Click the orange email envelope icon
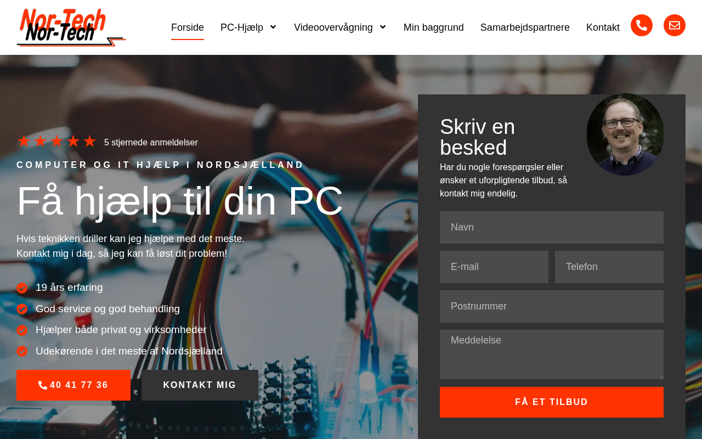The image size is (702, 439). click(674, 25)
